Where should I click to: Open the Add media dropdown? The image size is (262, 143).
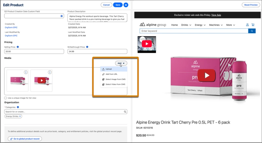tap(121, 63)
